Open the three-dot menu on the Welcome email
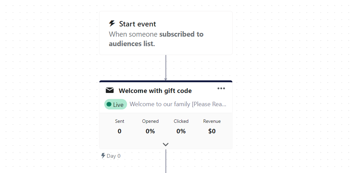Viewport: 351px width, 173px height. coord(221,89)
